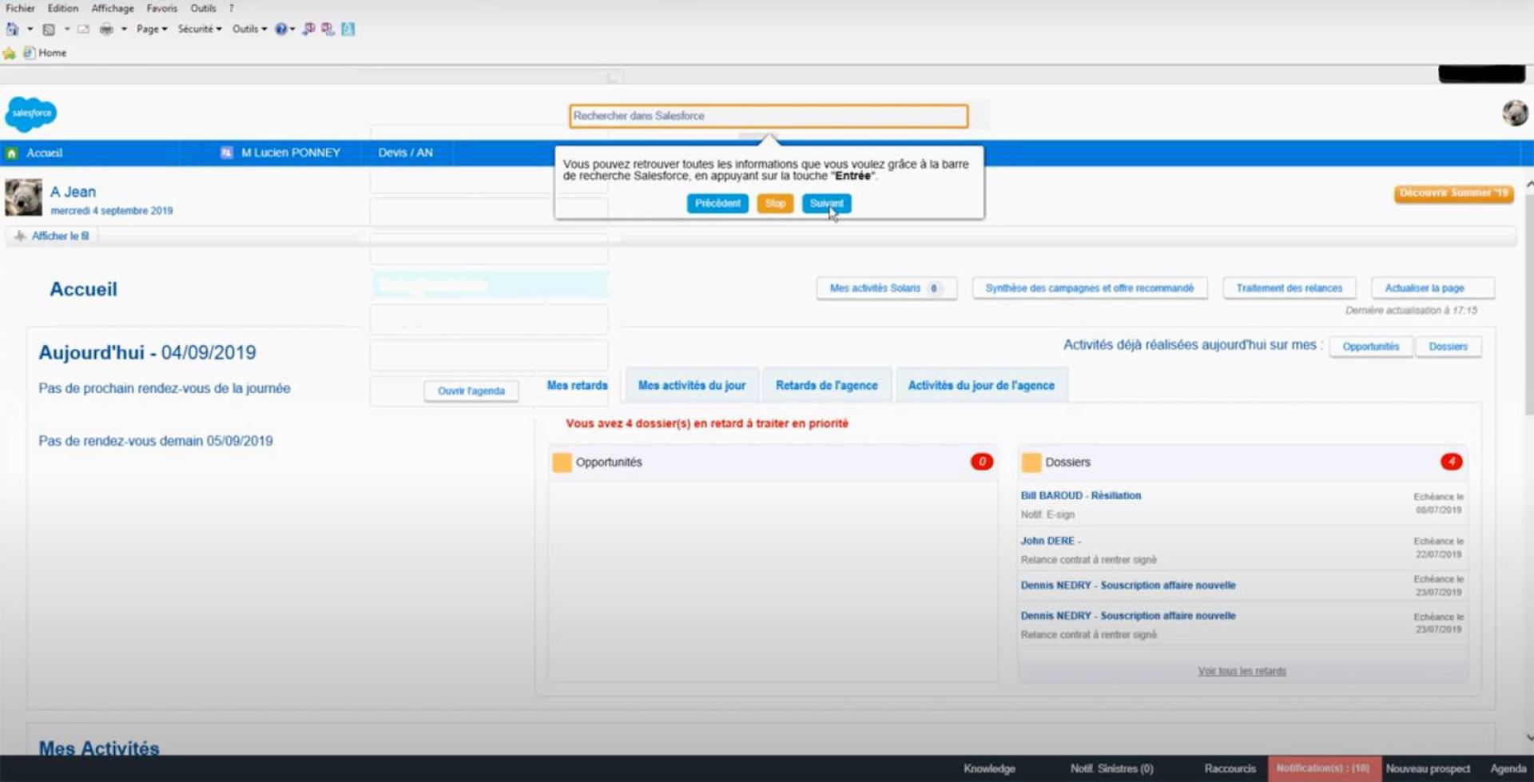The image size is (1534, 782).
Task: Select the Retards de l'agence tab
Action: (826, 386)
